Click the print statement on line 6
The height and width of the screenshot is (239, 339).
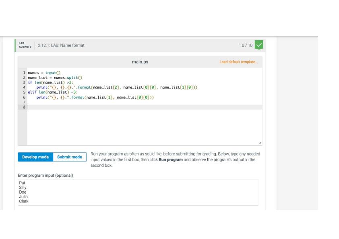95,98
